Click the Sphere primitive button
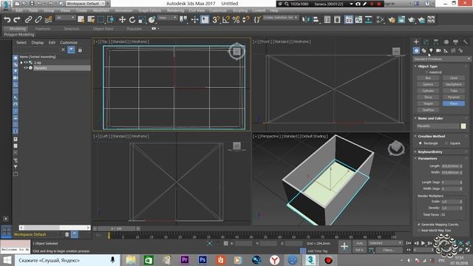This screenshot has width=473, height=266. tap(428, 84)
